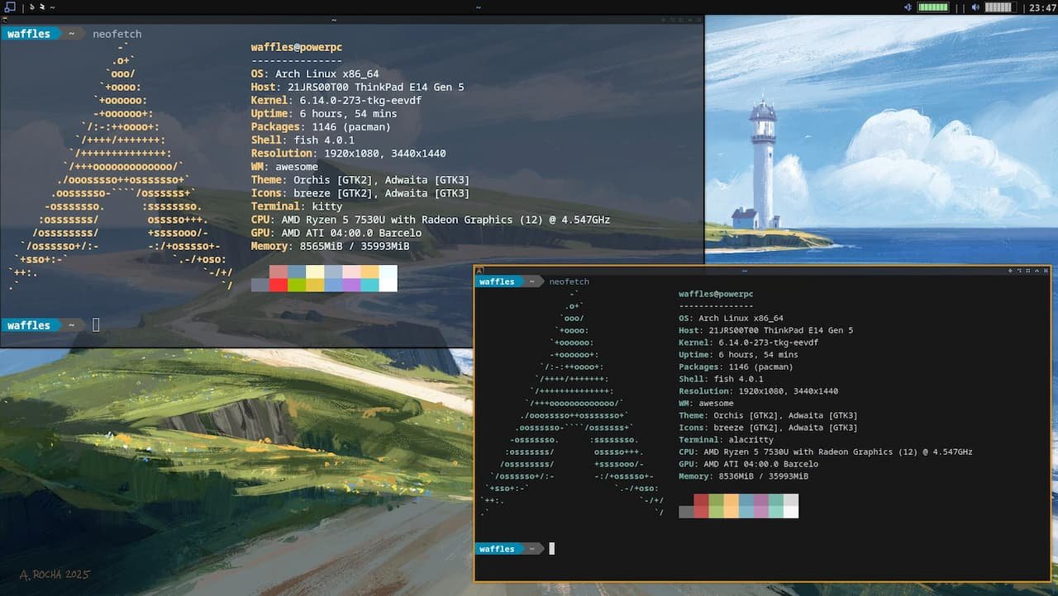
Task: Toggle floating mode on the kitty window
Action: (x=664, y=20)
